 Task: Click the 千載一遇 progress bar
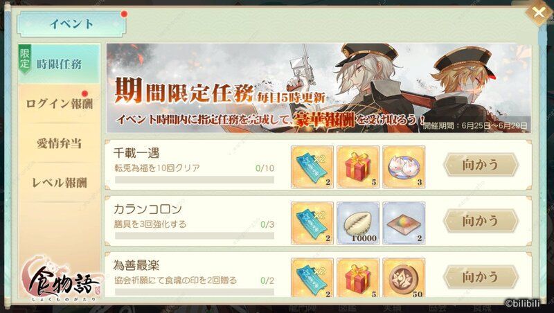coord(195,180)
